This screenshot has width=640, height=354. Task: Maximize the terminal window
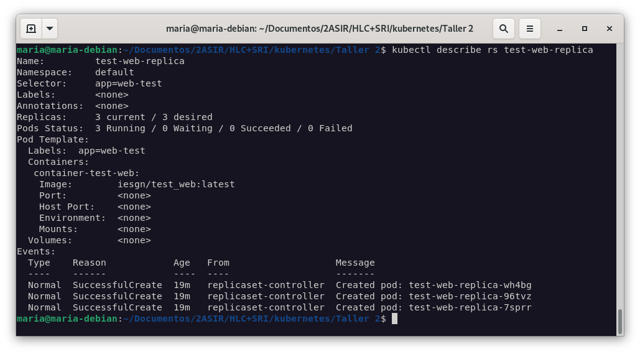click(x=585, y=29)
